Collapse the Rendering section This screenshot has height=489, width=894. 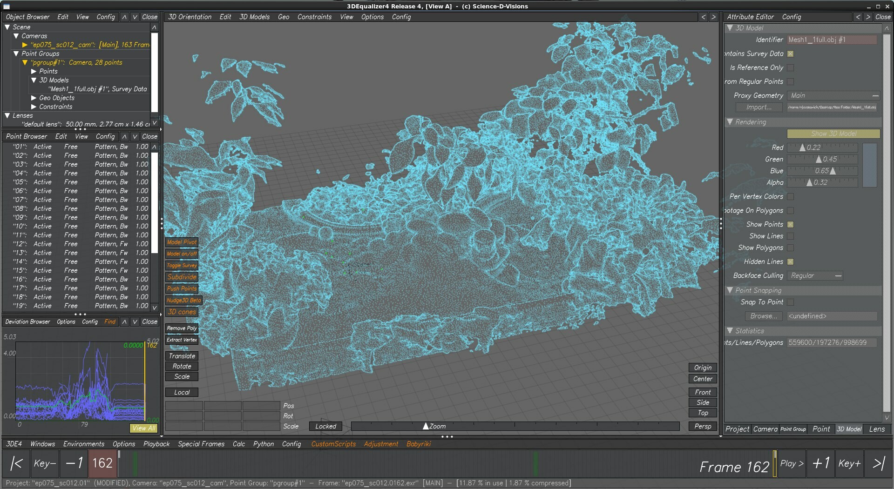coord(730,122)
